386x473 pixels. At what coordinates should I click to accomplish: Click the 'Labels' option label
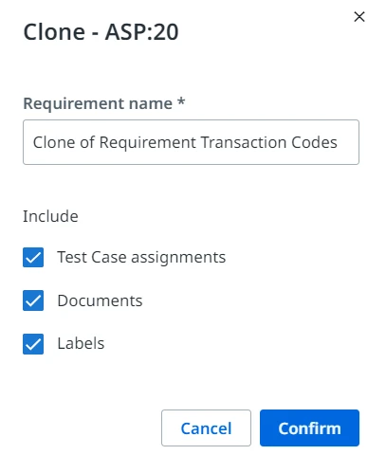[x=81, y=343]
